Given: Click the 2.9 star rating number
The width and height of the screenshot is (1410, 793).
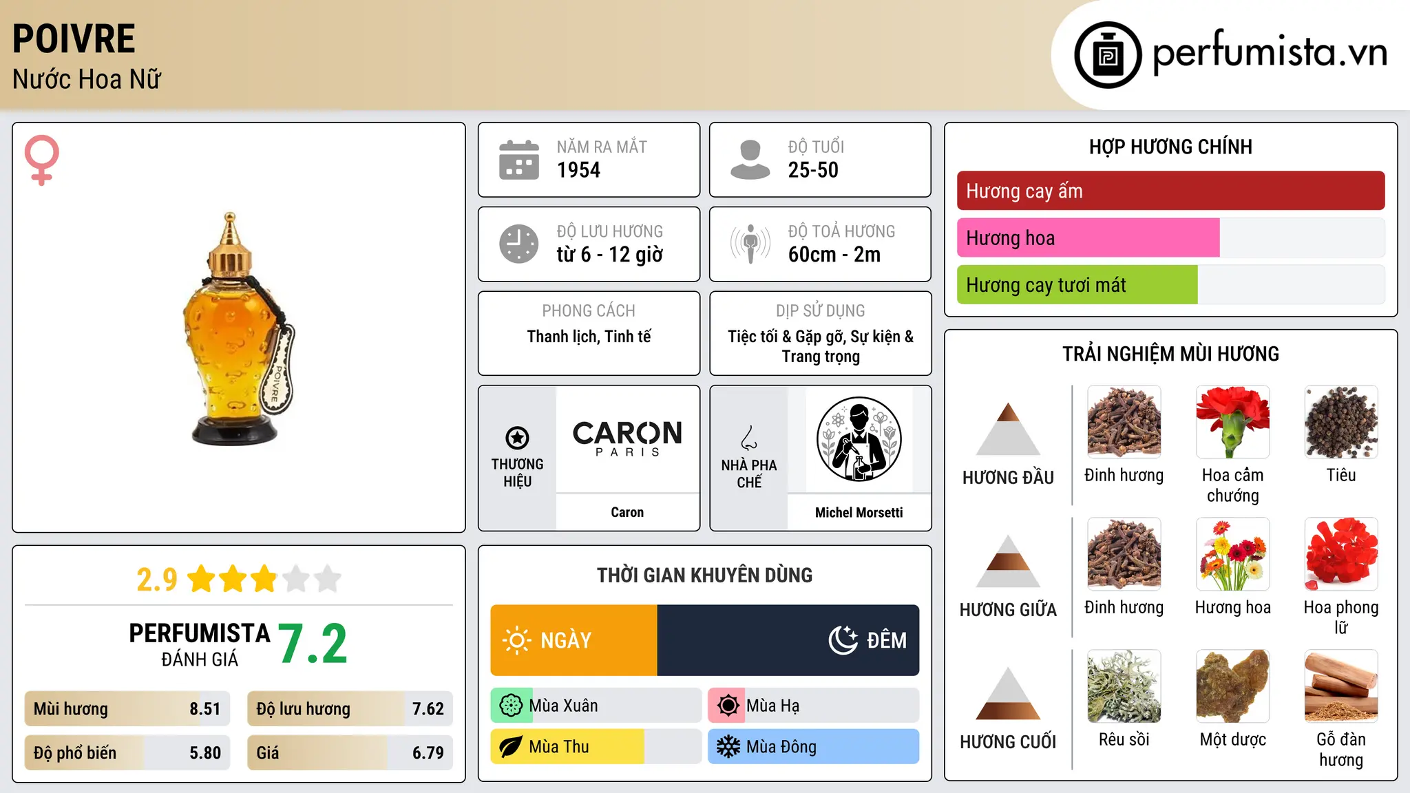Looking at the screenshot, I should pyautogui.click(x=157, y=580).
